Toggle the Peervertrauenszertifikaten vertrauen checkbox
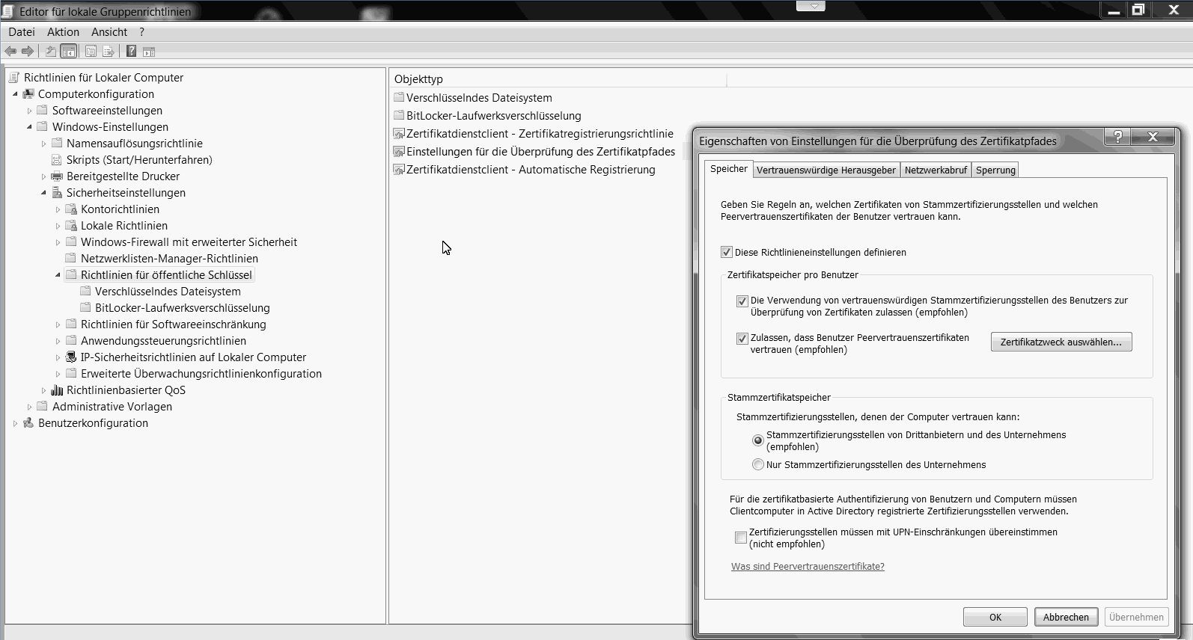The height and width of the screenshot is (640, 1193). [742, 339]
